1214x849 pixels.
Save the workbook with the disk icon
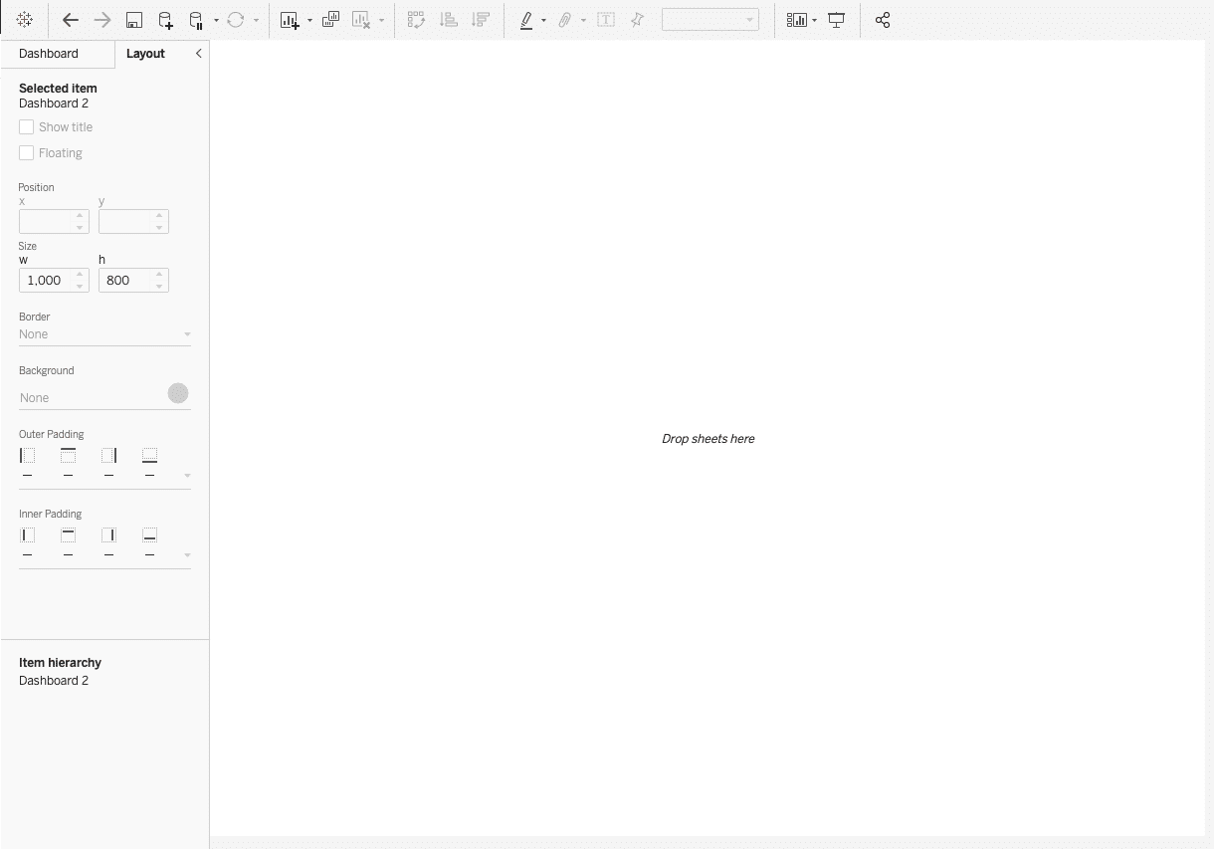[133, 20]
